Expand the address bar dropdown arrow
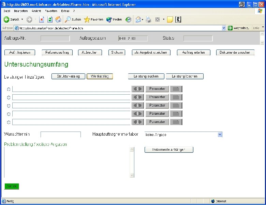This screenshot has height=205, width=266. 224,28
